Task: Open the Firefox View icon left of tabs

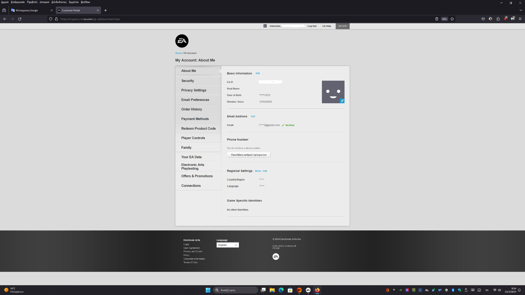Action: pos(4,10)
